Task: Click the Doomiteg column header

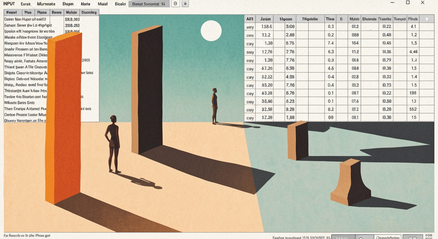Action: pyautogui.click(x=89, y=12)
